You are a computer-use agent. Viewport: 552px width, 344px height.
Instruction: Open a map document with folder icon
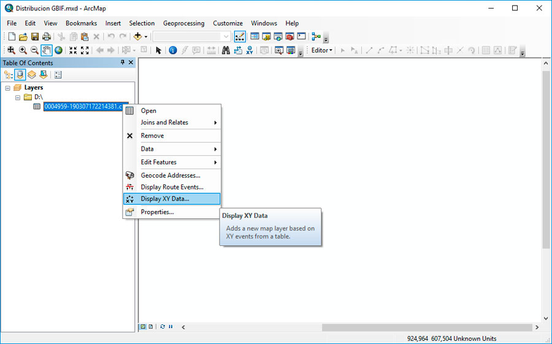pos(23,37)
